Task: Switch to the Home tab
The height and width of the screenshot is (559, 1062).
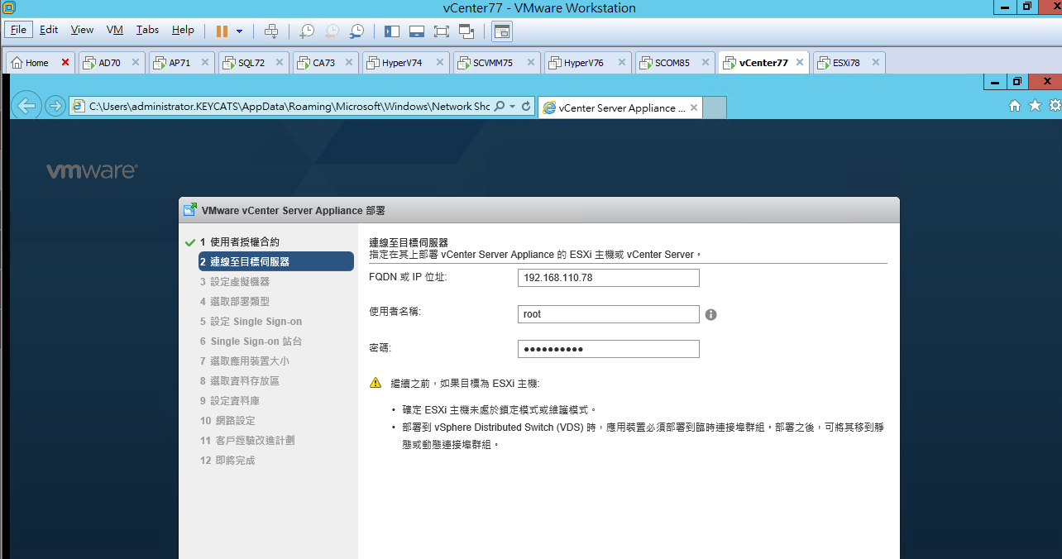Action: 36,63
